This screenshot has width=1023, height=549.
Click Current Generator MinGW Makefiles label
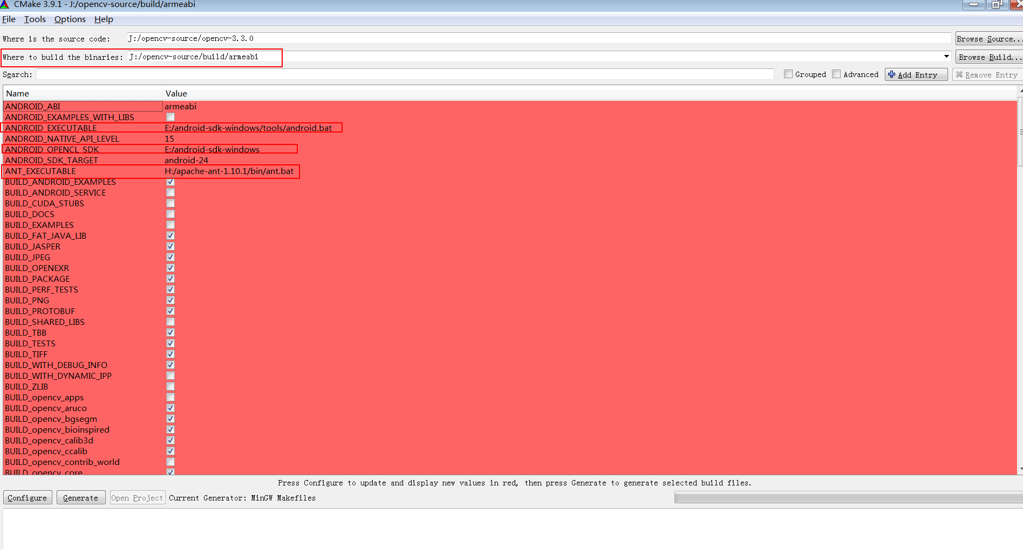click(242, 498)
